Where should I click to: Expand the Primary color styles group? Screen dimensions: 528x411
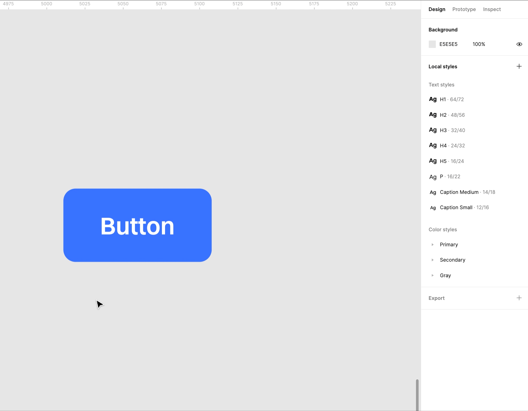[x=432, y=245]
